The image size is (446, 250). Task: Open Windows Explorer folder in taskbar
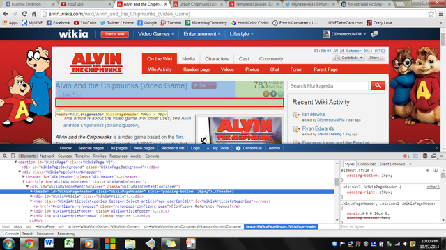130,244
